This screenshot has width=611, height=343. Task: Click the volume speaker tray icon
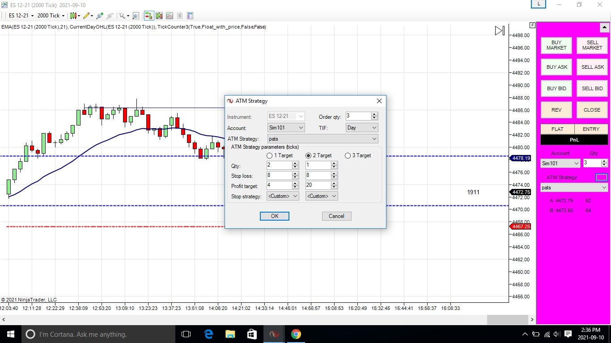557,334
